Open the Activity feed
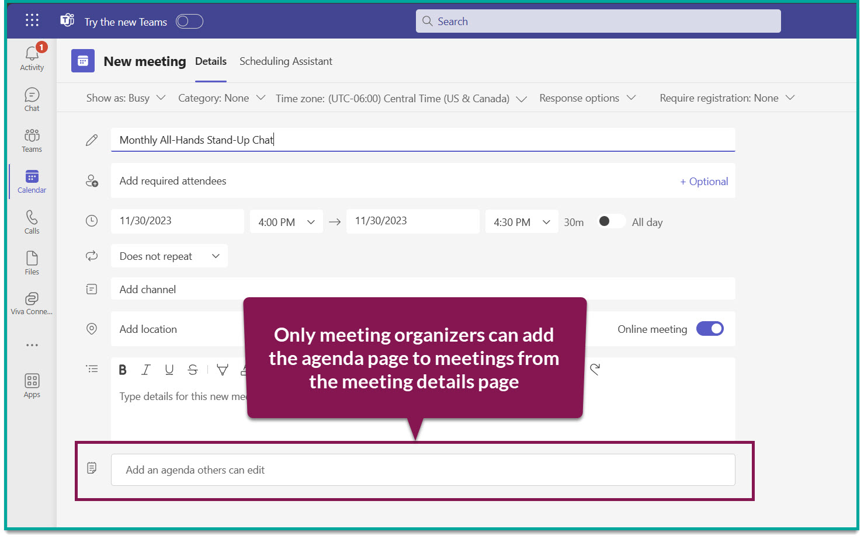Screen dimensions: 864x539 [x=32, y=57]
